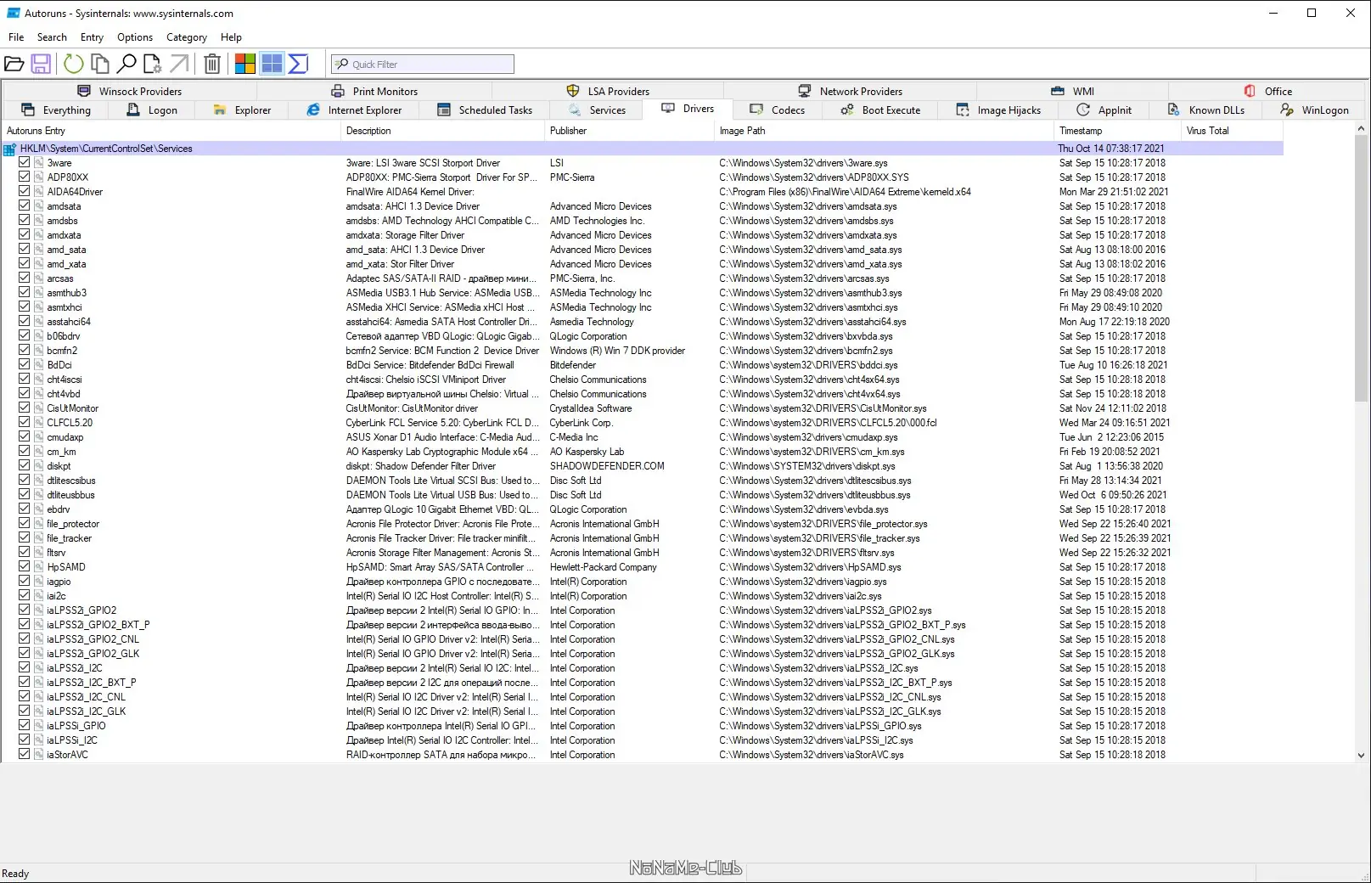
Task: Click the Virus Total column header
Action: point(1232,131)
